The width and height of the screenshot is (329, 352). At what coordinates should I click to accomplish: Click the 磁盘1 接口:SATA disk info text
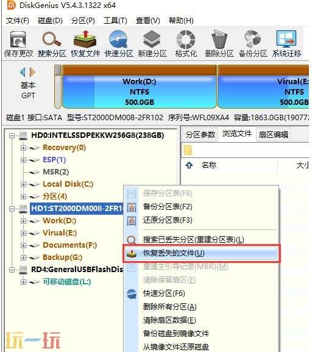[x=34, y=118]
